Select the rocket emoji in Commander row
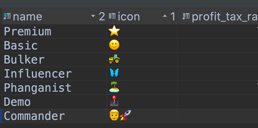This screenshot has width=258, height=128. [x=125, y=115]
